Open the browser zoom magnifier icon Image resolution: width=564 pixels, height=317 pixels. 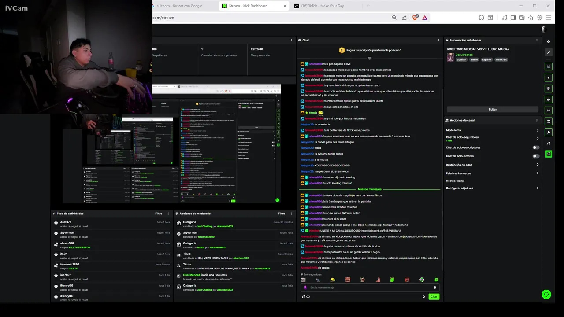coord(394,18)
